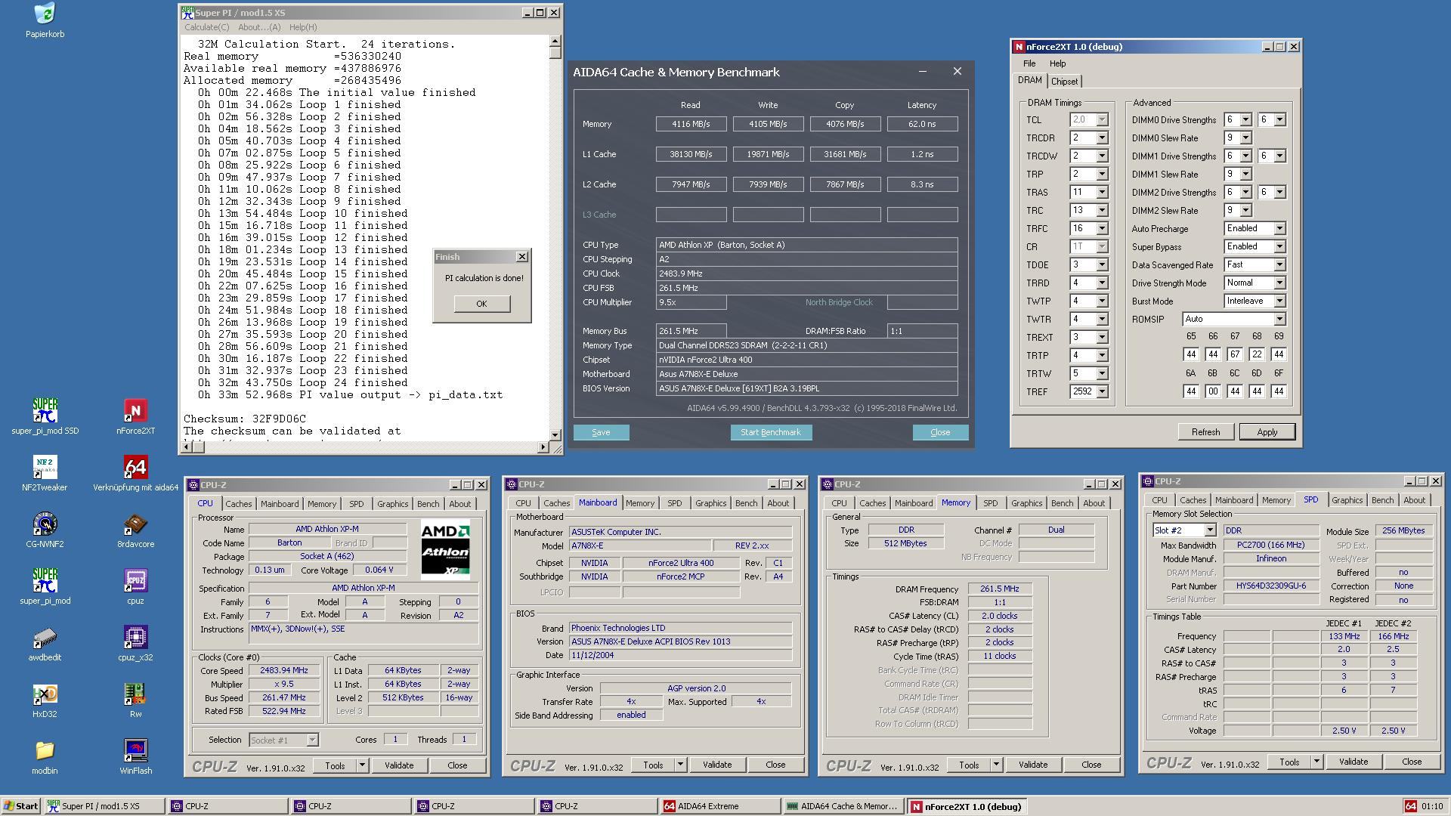Switch to AIDA64 Cache & Memory taskbar item
This screenshot has height=816, width=1451.
(x=843, y=806)
